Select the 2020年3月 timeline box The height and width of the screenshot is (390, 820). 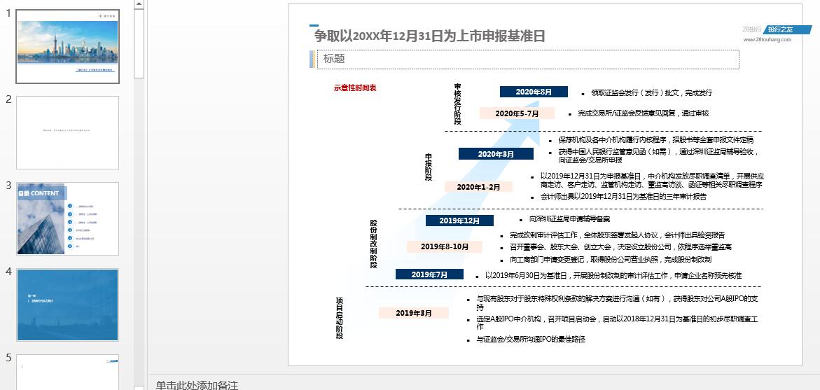tap(496, 154)
